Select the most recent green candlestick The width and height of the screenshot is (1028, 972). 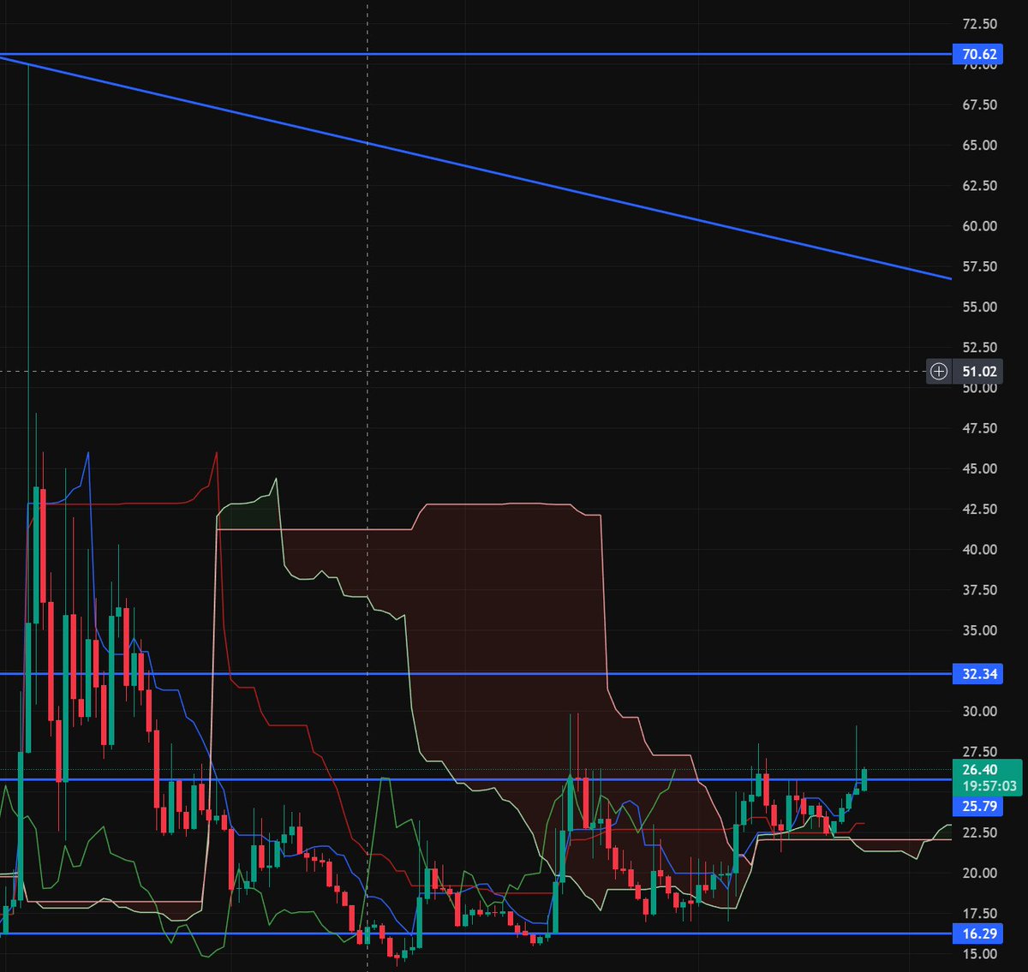point(865,779)
